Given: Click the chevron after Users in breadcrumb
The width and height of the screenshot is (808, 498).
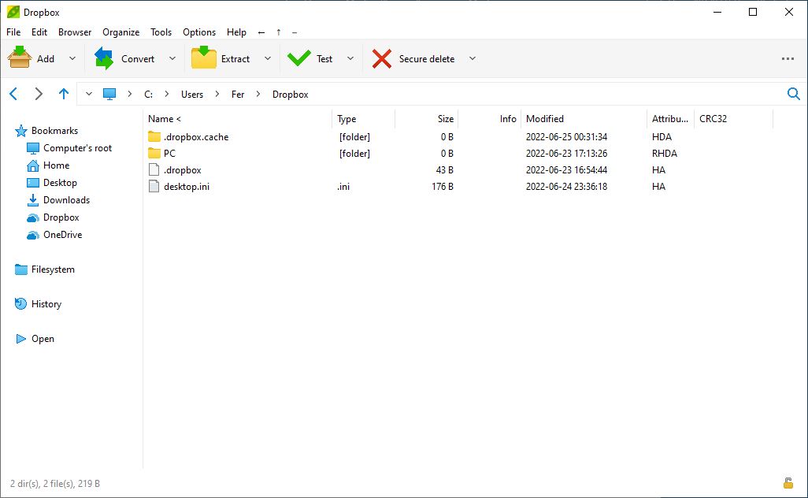Looking at the screenshot, I should 217,94.
